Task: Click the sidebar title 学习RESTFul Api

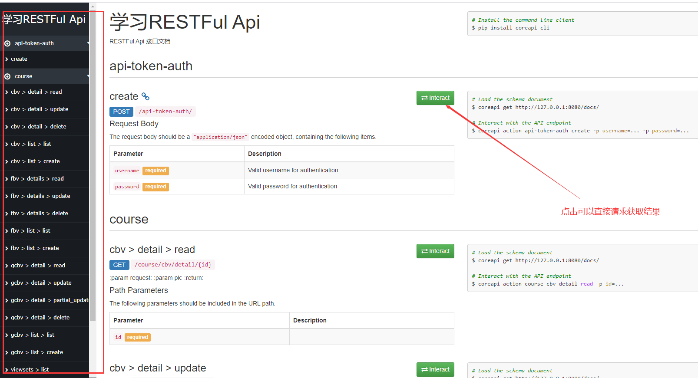Action: [44, 19]
